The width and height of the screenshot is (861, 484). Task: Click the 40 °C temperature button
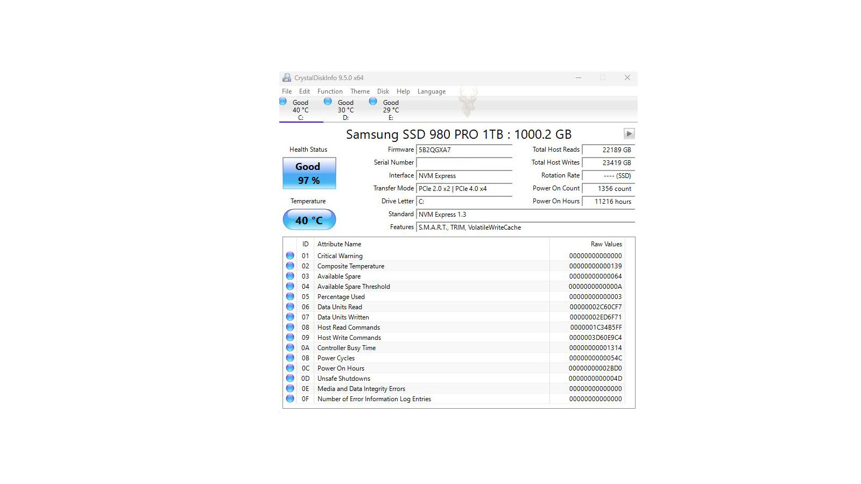click(x=309, y=220)
